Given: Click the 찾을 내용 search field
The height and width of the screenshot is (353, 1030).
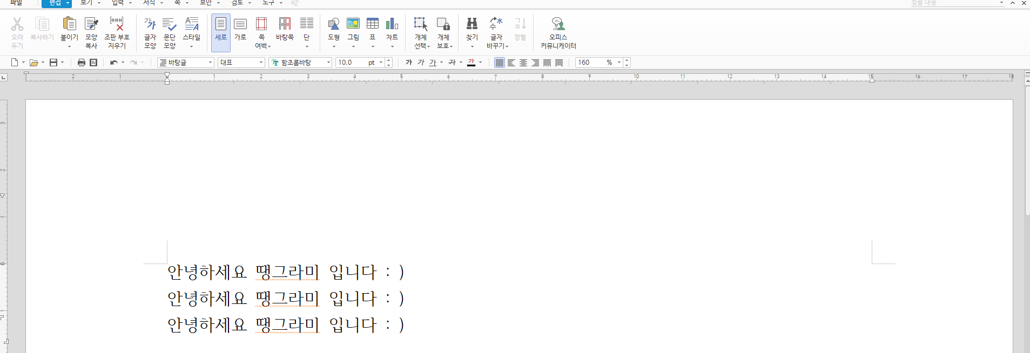Looking at the screenshot, I should [x=957, y=3].
